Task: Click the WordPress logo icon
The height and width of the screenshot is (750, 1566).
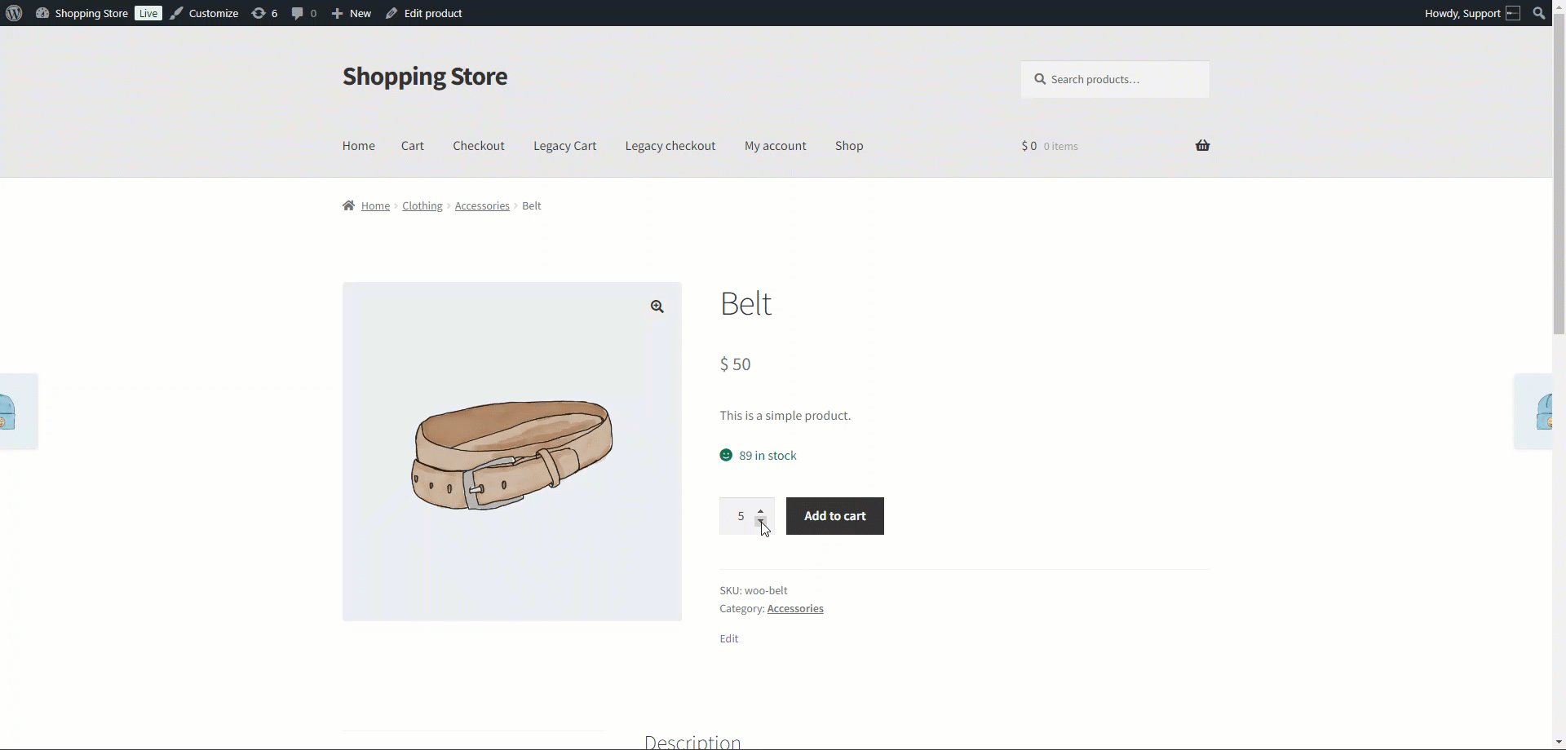Action: point(14,13)
